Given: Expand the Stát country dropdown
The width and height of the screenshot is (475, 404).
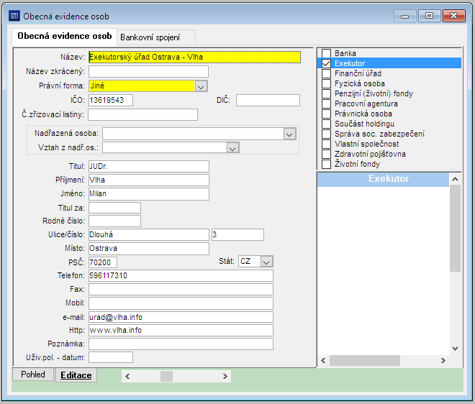Looking at the screenshot, I should pyautogui.click(x=266, y=262).
